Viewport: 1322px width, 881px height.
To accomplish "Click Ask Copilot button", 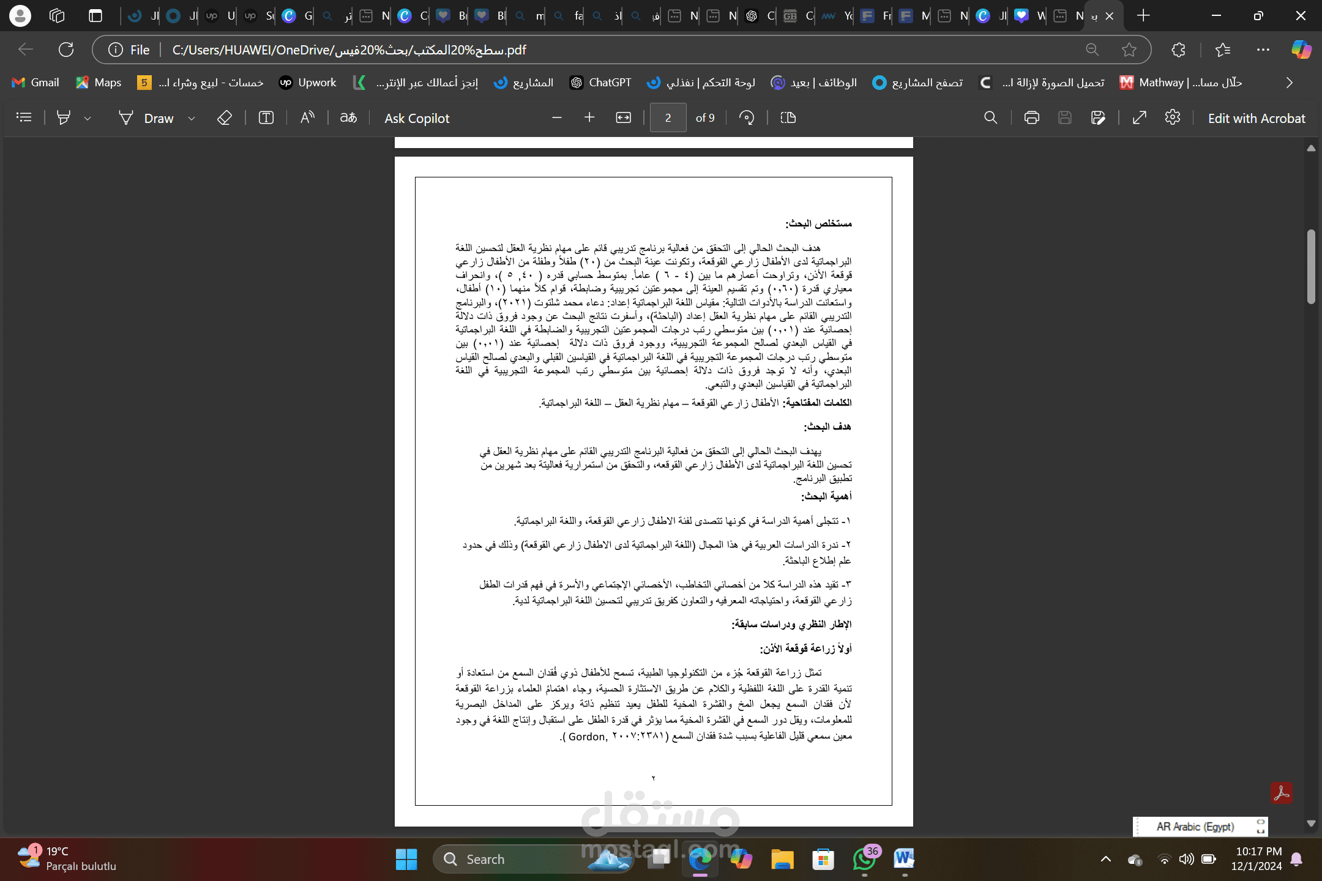I will coord(417,118).
